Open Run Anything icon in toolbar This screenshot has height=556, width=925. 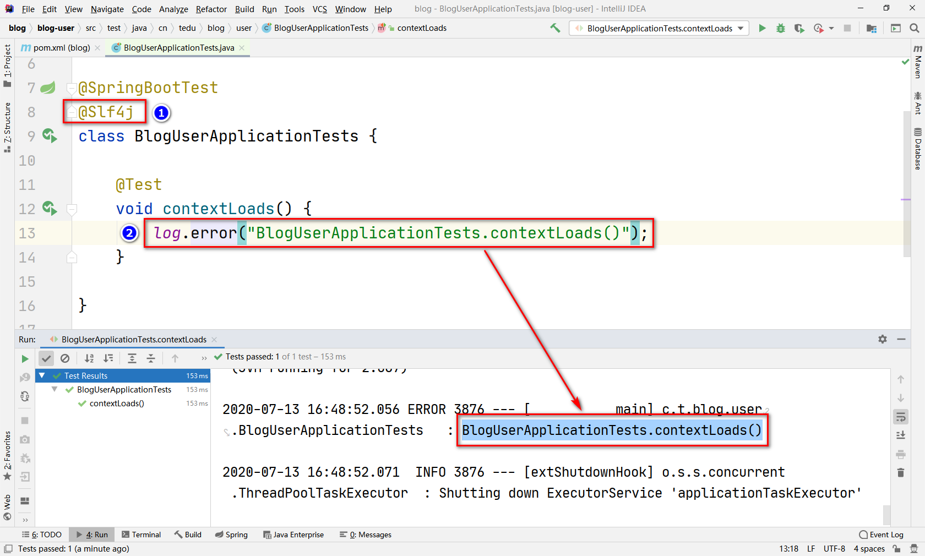tap(896, 28)
